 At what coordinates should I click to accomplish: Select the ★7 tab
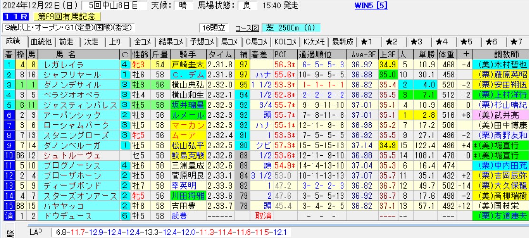click(x=518, y=41)
